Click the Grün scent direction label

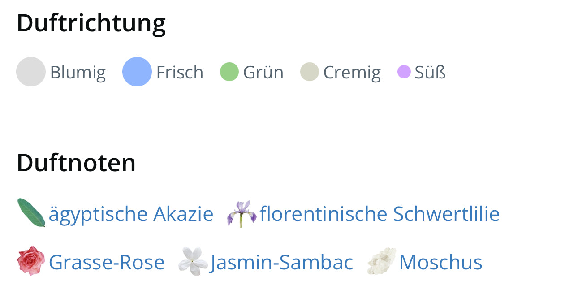pos(263,72)
